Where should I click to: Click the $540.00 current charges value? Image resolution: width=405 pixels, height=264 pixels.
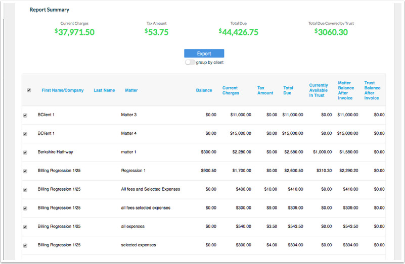(243, 226)
